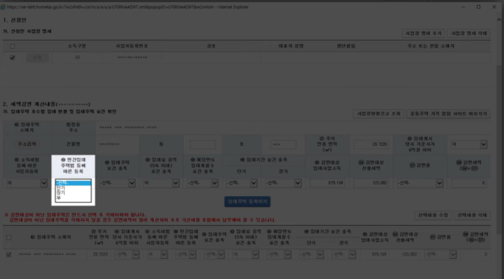Click the 1. 신청인 section heading
This screenshot has height=279, width=504.
tap(15, 20)
